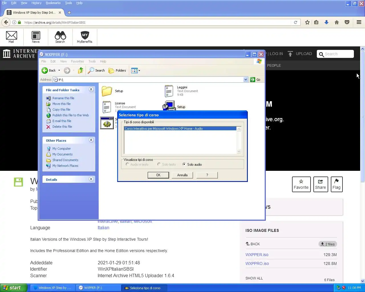Launch the Setup application icon
This screenshot has height=292, width=365.
point(169,106)
